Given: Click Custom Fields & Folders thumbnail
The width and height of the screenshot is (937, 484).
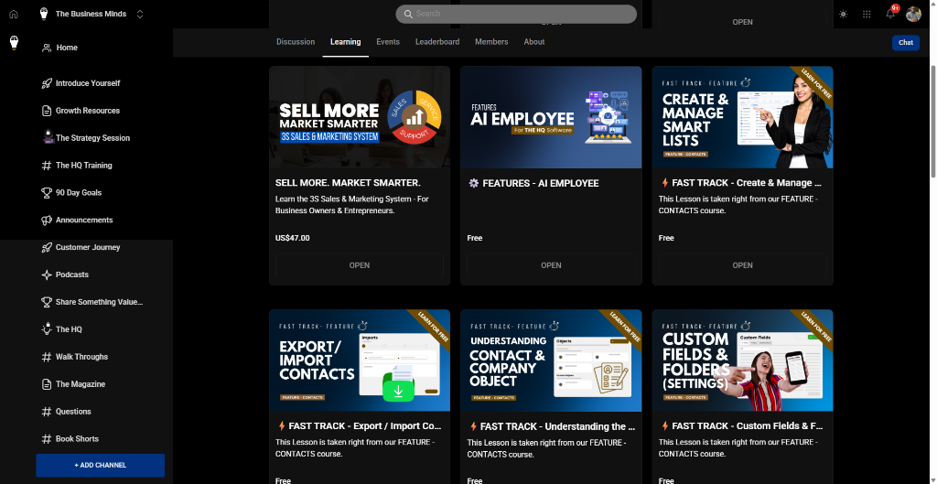Looking at the screenshot, I should 743,360.
